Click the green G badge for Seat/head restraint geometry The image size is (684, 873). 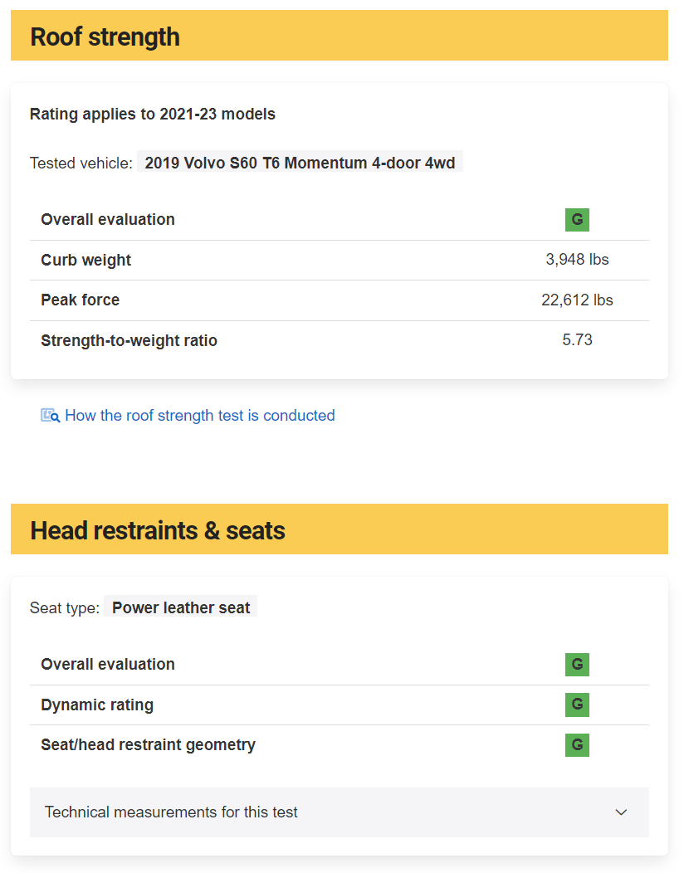point(577,745)
